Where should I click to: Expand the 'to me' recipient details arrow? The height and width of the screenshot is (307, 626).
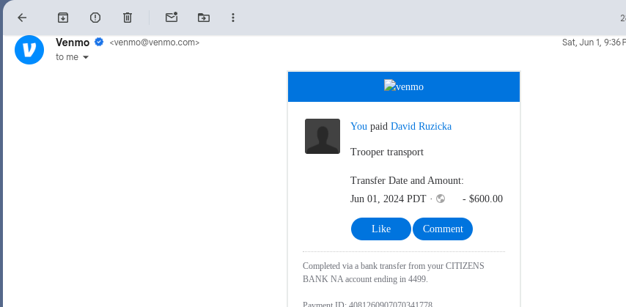(x=86, y=57)
